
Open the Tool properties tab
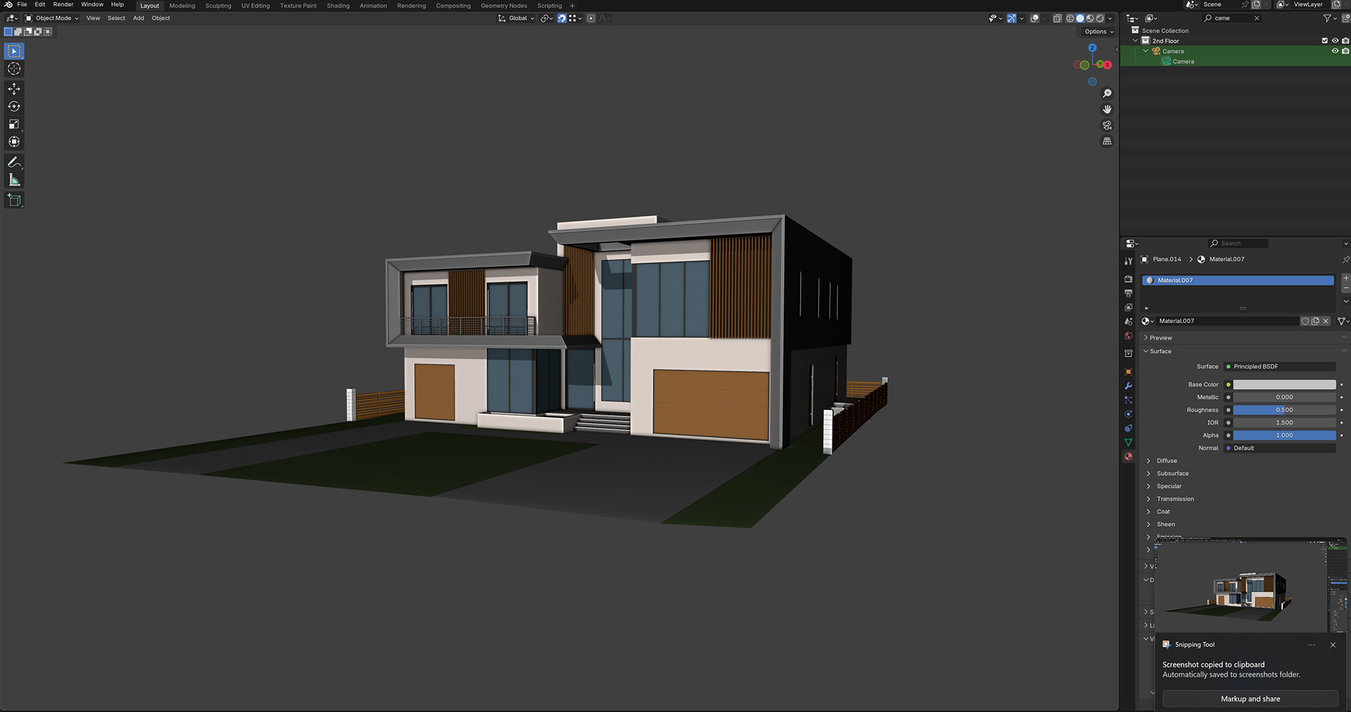[x=1129, y=261]
